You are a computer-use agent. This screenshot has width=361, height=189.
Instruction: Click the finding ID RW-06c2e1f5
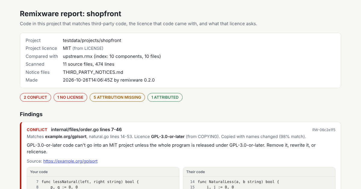coord(324,130)
